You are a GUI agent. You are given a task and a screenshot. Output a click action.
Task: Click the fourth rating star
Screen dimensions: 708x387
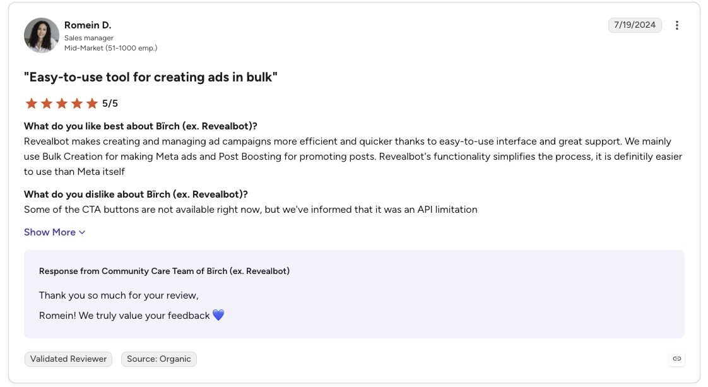(77, 104)
